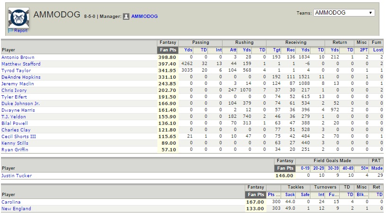Select the 8-5-0 team record text
This screenshot has height=214, width=386.
(90, 16)
